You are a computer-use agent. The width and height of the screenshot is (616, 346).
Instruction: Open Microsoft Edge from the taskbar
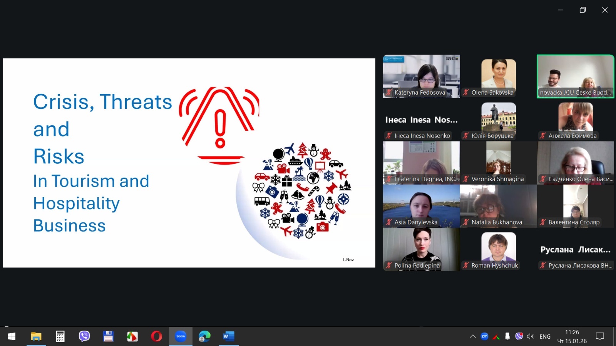(x=204, y=336)
